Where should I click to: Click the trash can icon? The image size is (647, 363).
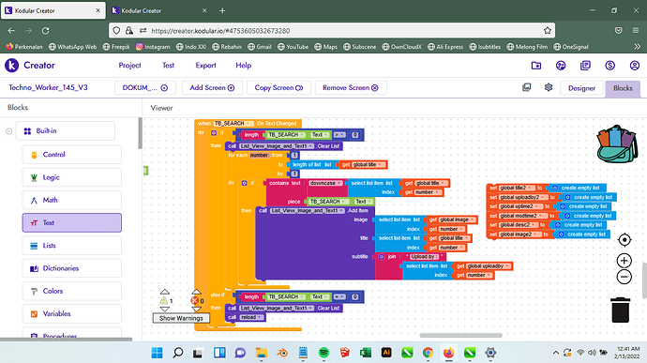click(x=620, y=310)
